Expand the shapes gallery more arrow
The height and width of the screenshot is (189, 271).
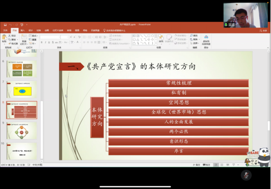click(x=156, y=44)
